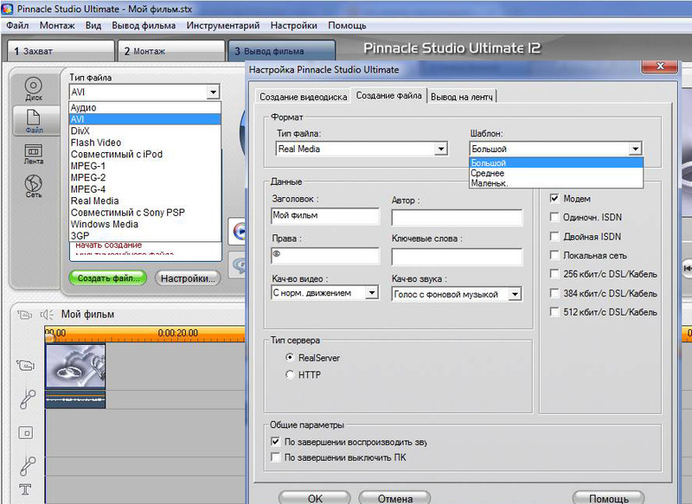This screenshot has height=504, width=692.
Task: Click the overlay track square icon
Action: click(x=26, y=432)
